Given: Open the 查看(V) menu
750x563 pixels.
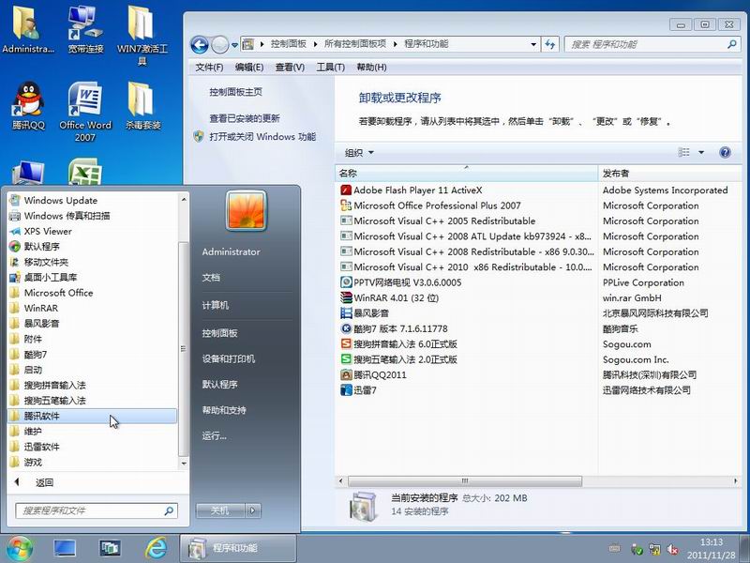Looking at the screenshot, I should [x=290, y=68].
